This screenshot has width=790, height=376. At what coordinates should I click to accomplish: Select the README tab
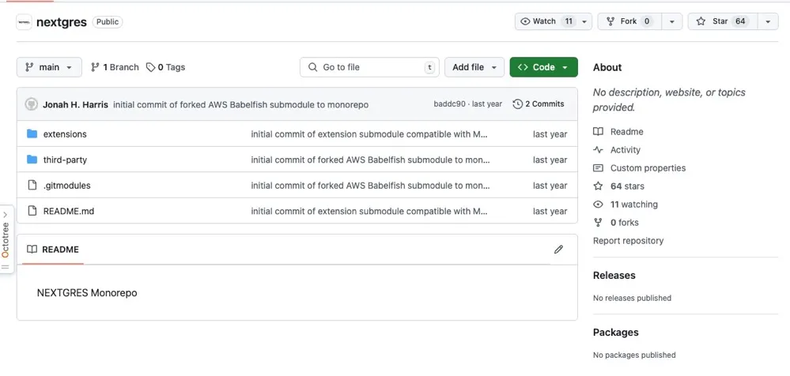(53, 250)
